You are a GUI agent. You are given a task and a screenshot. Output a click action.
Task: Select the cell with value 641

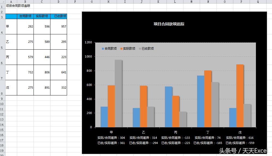59,72
